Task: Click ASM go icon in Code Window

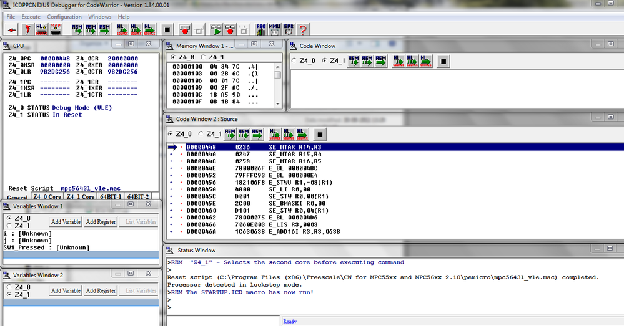Action: coord(381,61)
